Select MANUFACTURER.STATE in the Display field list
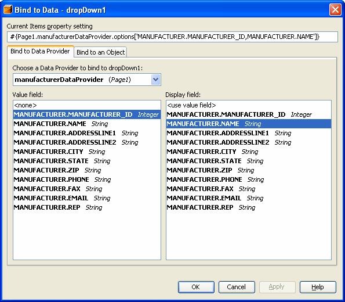345x302 pixels. click(x=249, y=161)
